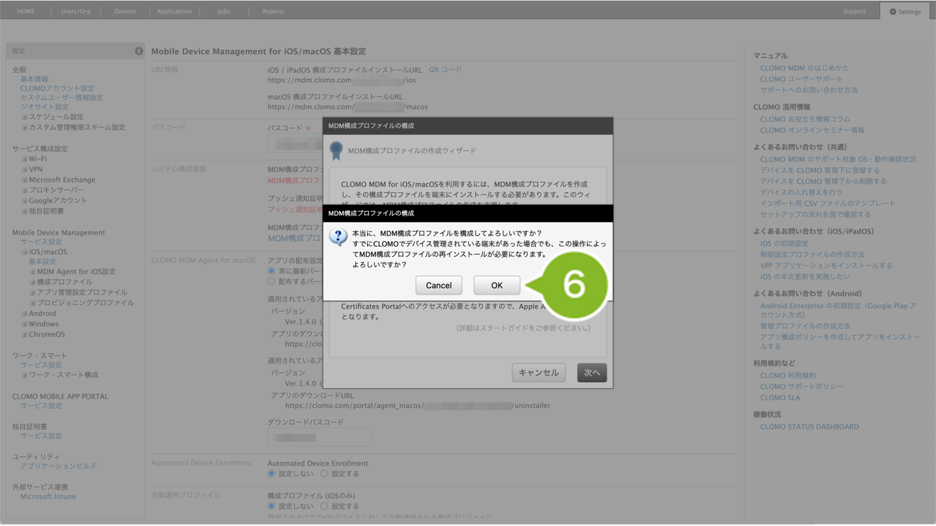Click the ダウンロードパスコード input field

[320, 437]
